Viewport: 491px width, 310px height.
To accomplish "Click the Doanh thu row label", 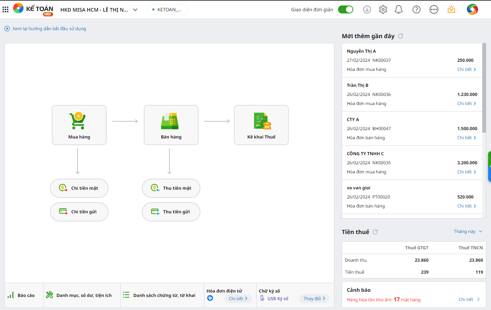I will click(356, 260).
